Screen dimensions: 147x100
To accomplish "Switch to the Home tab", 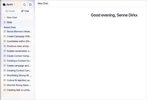I will coord(10,11).
